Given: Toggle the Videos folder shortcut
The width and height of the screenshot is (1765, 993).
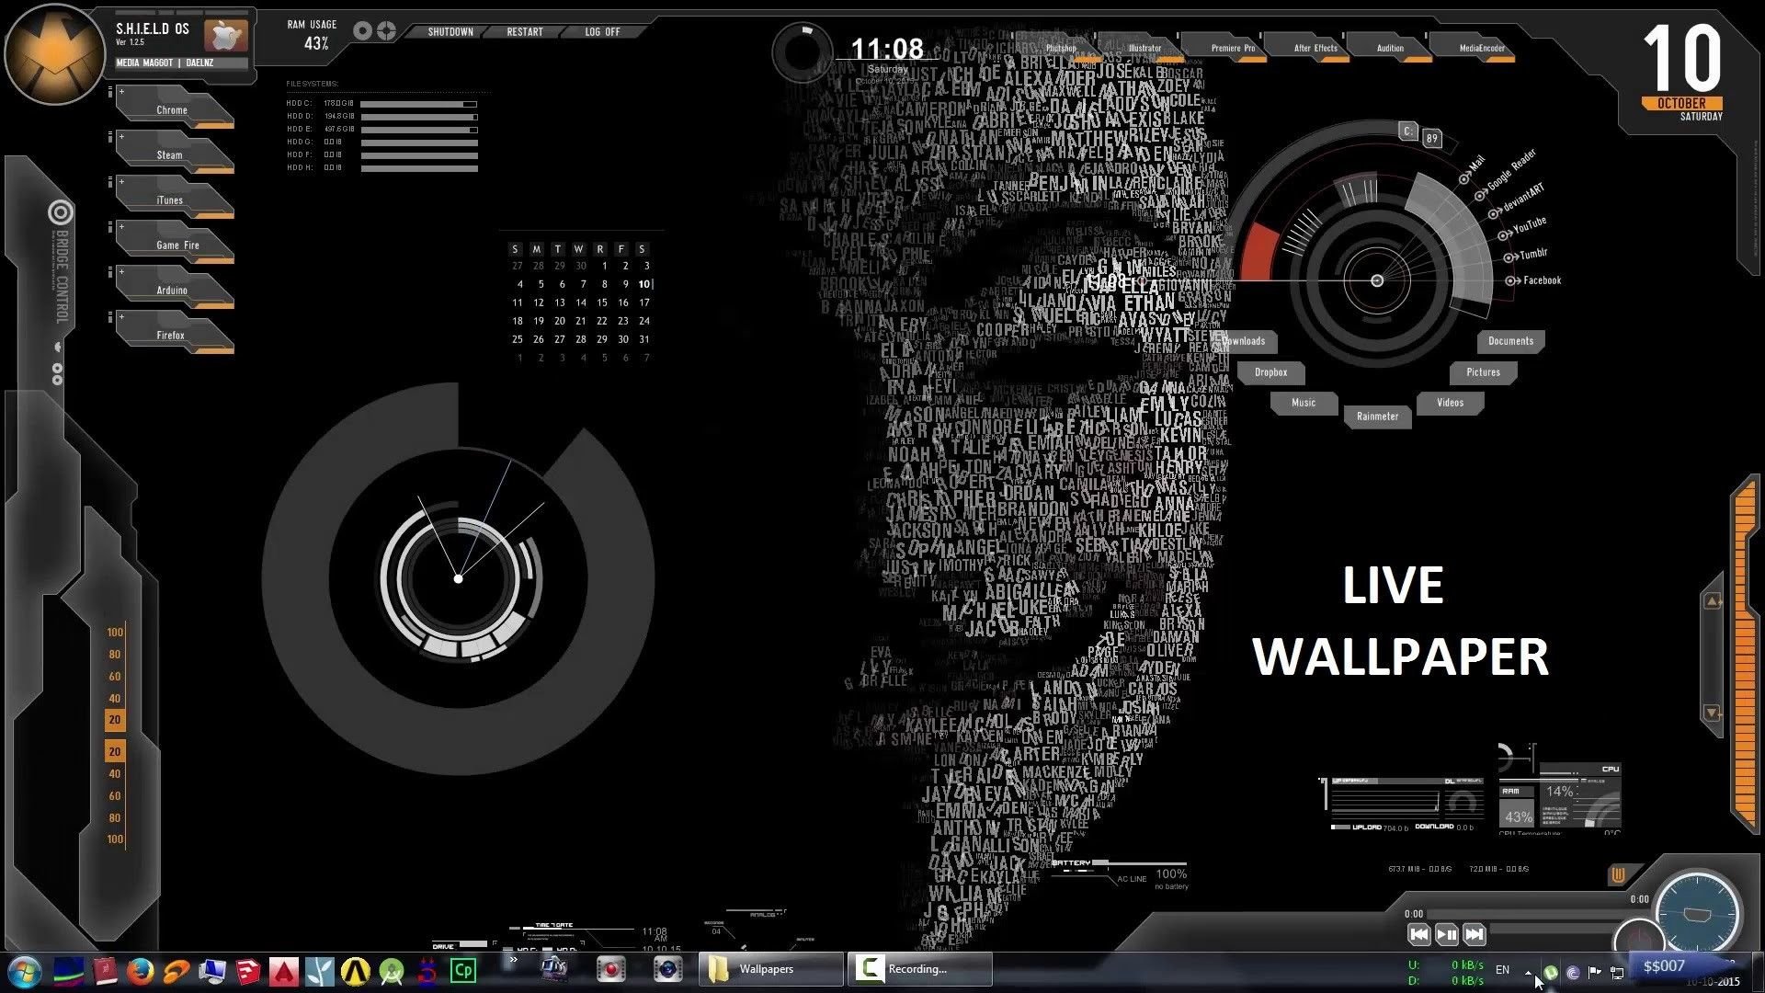Looking at the screenshot, I should [x=1450, y=403].
